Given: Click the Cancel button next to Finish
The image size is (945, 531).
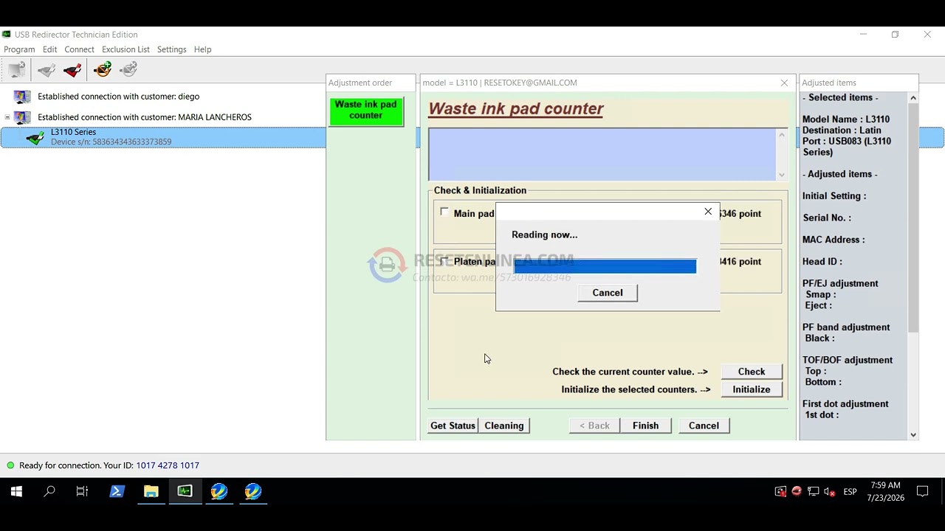Looking at the screenshot, I should [x=704, y=426].
